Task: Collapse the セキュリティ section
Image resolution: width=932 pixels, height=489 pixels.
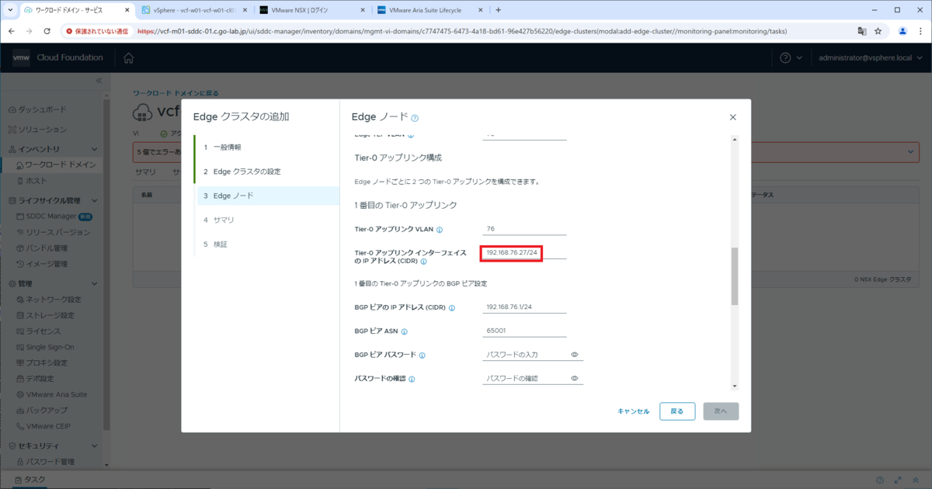Action: [x=95, y=446]
